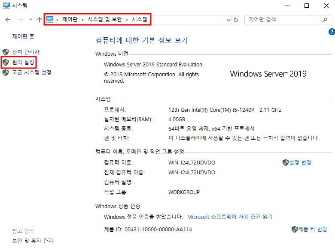Expand chevron after 제어판 in breadcrumb

tap(82, 20)
